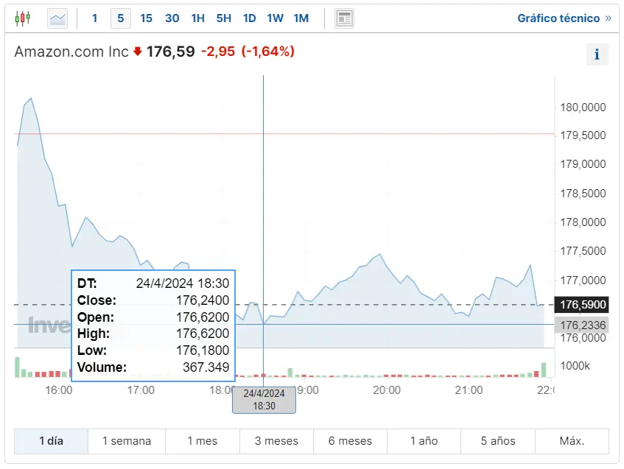Select the 1-minute interval
The image size is (624, 469).
point(94,18)
